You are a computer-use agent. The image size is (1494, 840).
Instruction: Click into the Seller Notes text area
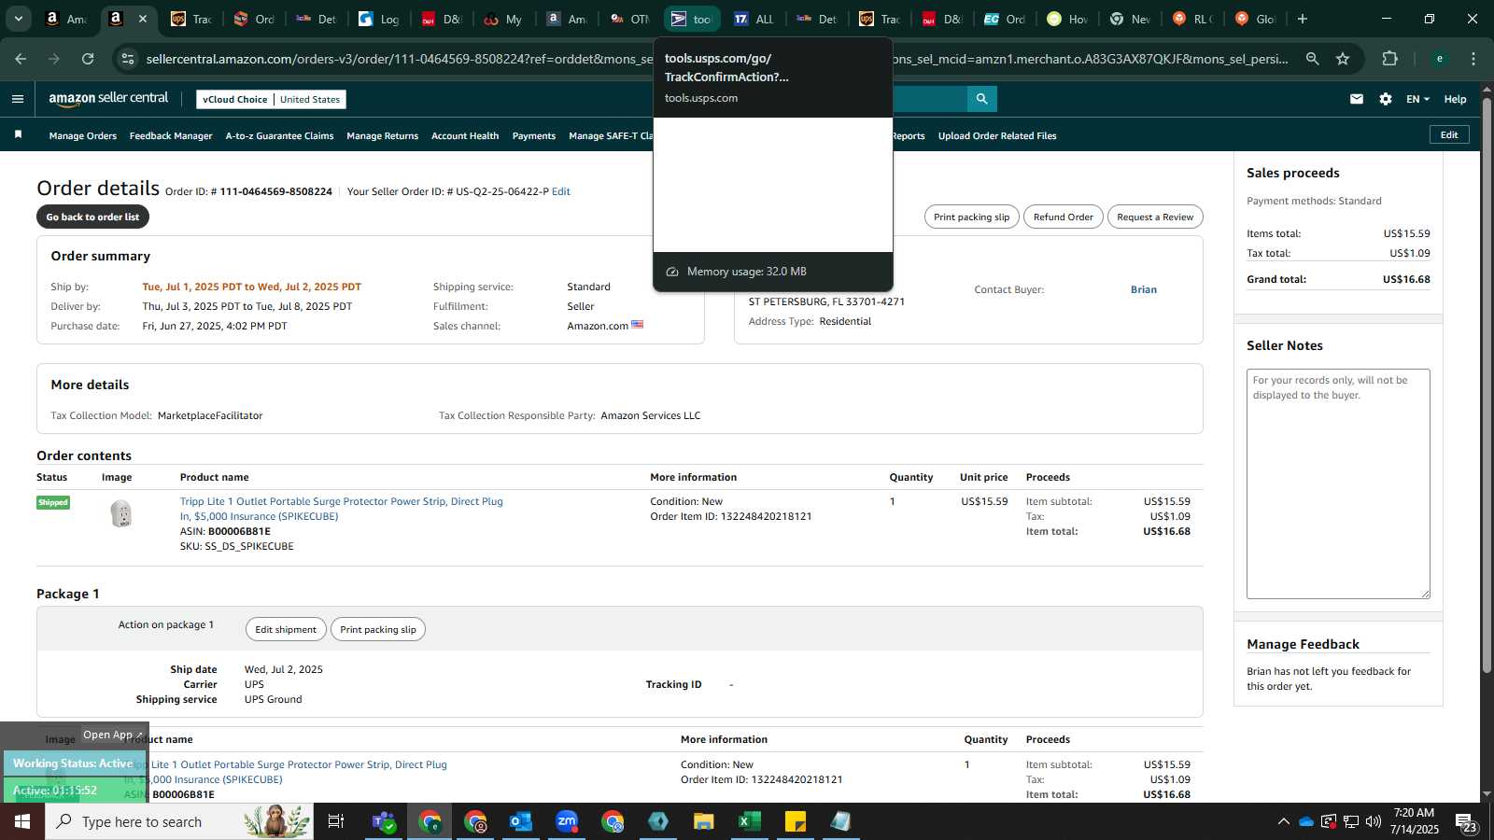coord(1338,483)
